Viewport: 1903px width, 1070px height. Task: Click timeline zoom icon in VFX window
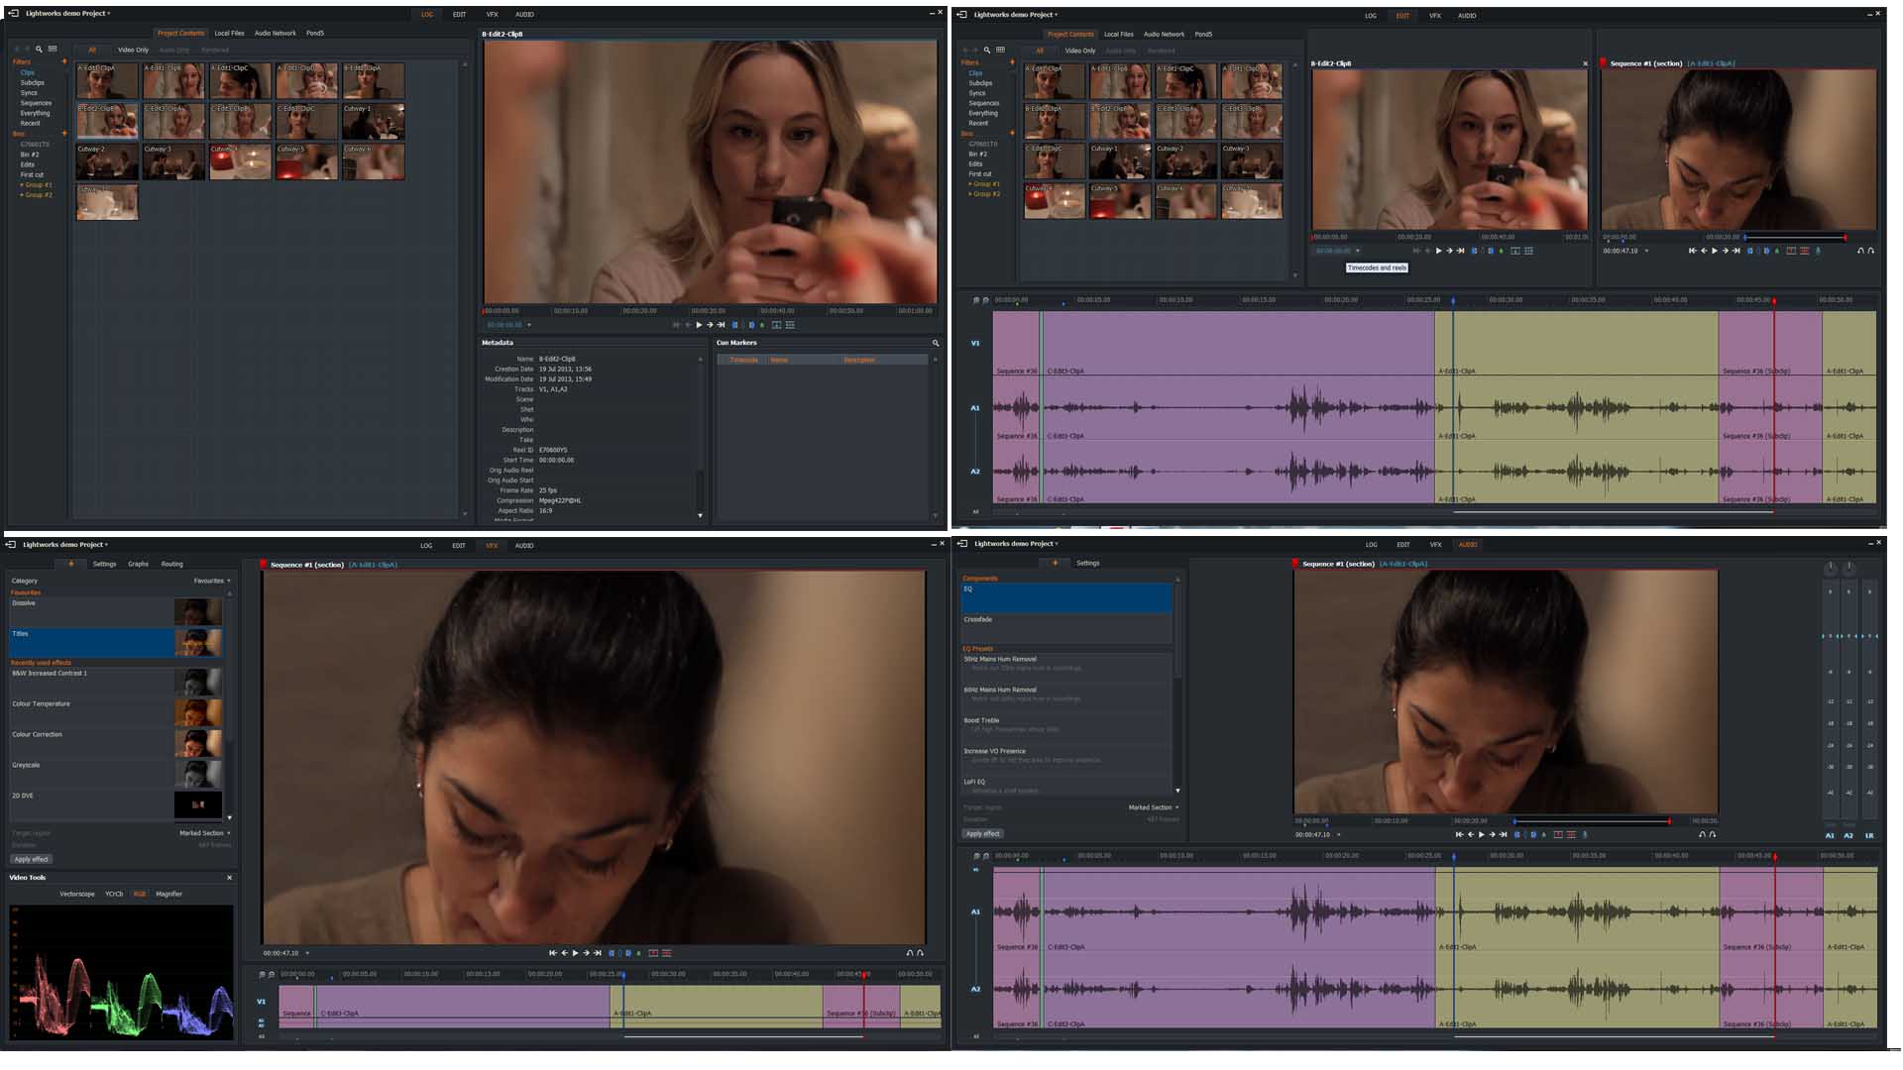[x=262, y=974]
